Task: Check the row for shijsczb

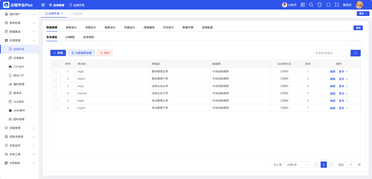Action: coord(55,93)
